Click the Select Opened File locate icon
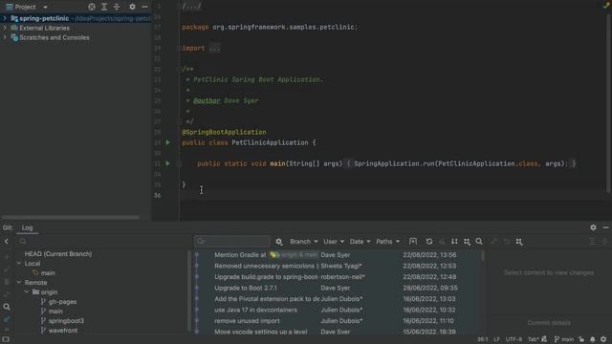The height and width of the screenshot is (344, 612). 92,7
